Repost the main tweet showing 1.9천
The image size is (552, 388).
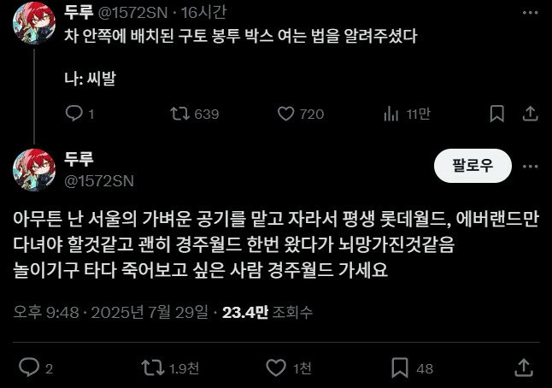[170, 368]
